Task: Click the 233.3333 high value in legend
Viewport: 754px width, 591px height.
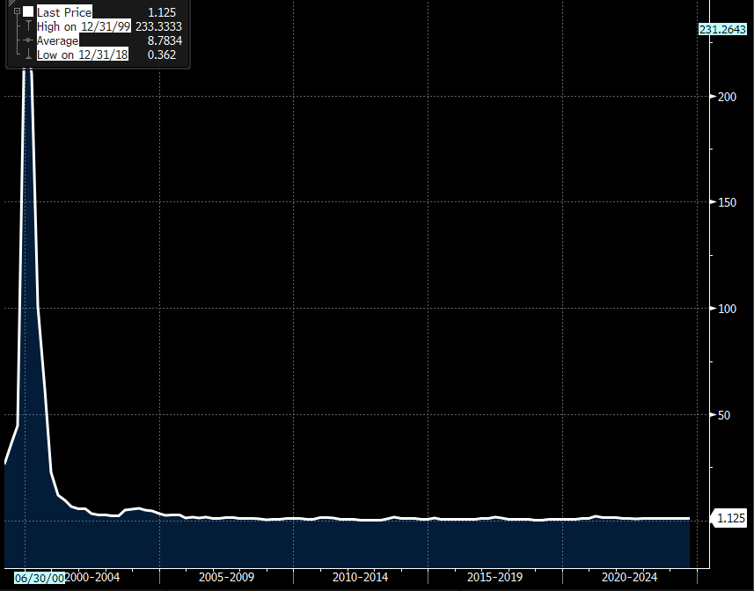Action: click(158, 26)
